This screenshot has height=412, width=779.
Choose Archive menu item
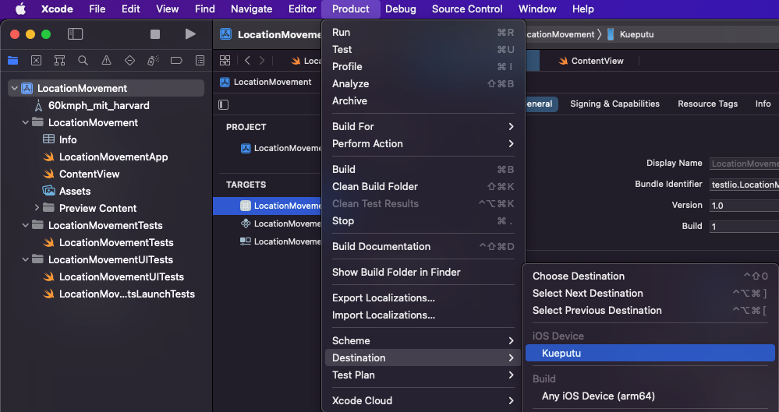423,100
